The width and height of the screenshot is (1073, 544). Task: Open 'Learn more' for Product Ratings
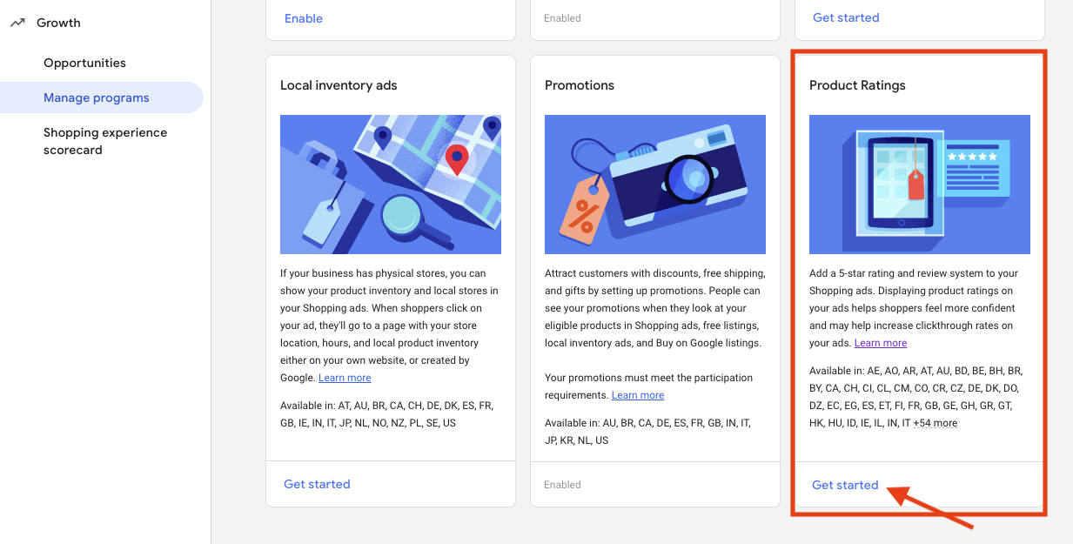coord(880,342)
